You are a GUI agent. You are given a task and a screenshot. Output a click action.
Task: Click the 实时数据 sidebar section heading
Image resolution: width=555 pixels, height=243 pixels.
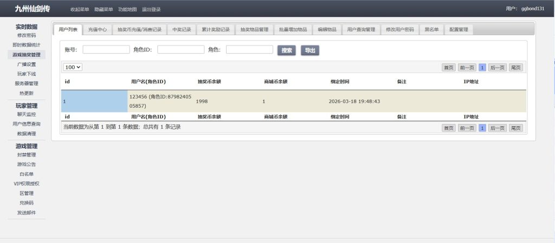27,27
